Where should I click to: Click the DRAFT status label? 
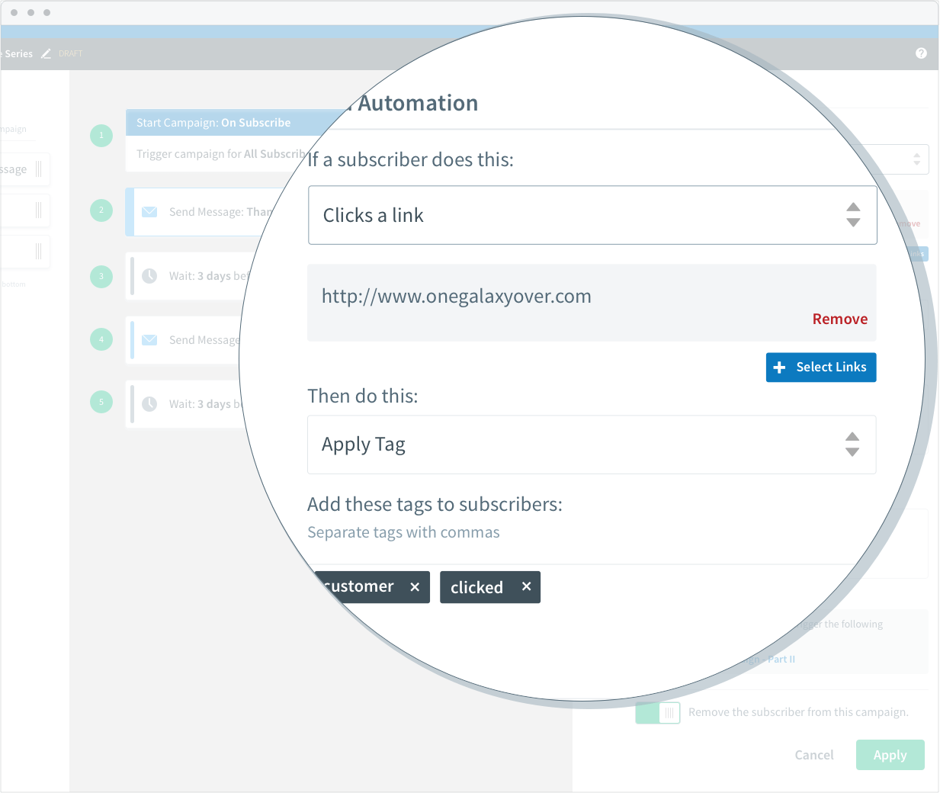pyautogui.click(x=71, y=53)
